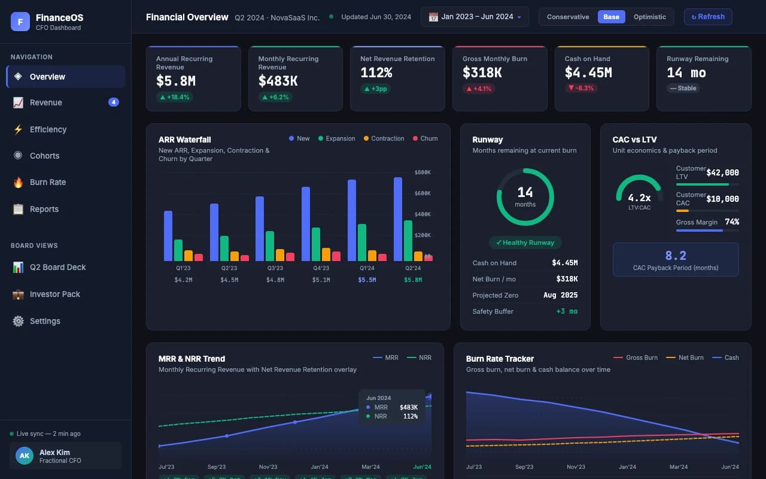This screenshot has height=479, width=766.
Task: Click the Refresh button
Action: pyautogui.click(x=708, y=17)
